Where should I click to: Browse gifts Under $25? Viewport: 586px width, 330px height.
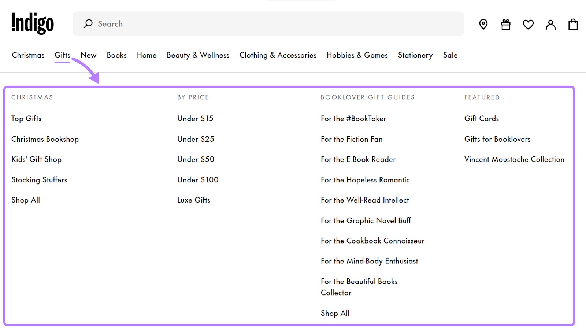pyautogui.click(x=196, y=139)
